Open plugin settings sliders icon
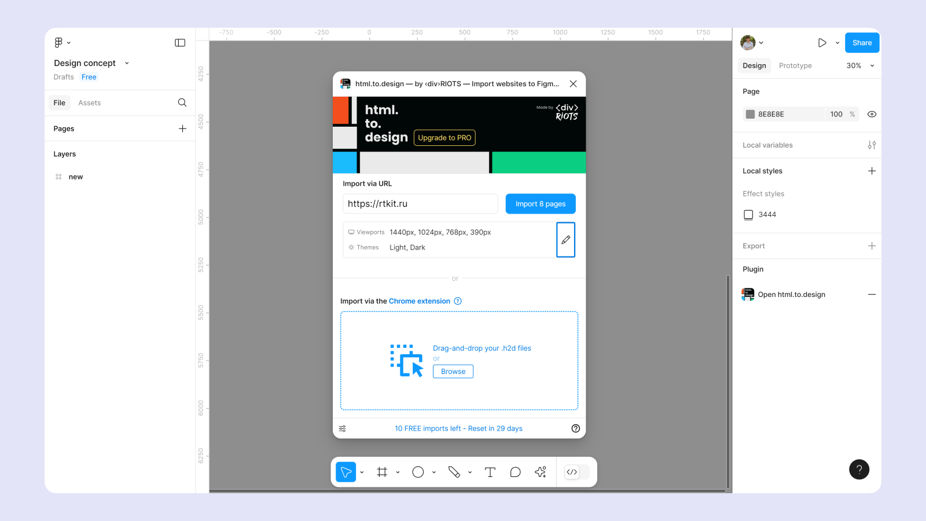This screenshot has width=926, height=521. coord(343,428)
